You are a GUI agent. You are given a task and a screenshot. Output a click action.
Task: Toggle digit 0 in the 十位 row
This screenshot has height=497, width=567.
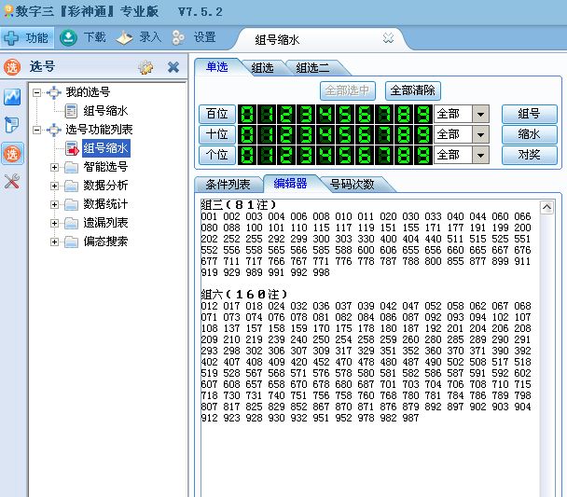tap(248, 134)
